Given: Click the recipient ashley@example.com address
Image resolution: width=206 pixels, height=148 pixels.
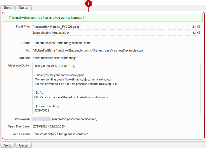Looking at the screenshot, I should pos(128,50).
